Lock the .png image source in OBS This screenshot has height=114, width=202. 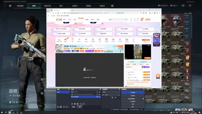pos(99,94)
